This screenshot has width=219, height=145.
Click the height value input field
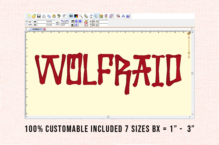pyautogui.click(x=41, y=25)
